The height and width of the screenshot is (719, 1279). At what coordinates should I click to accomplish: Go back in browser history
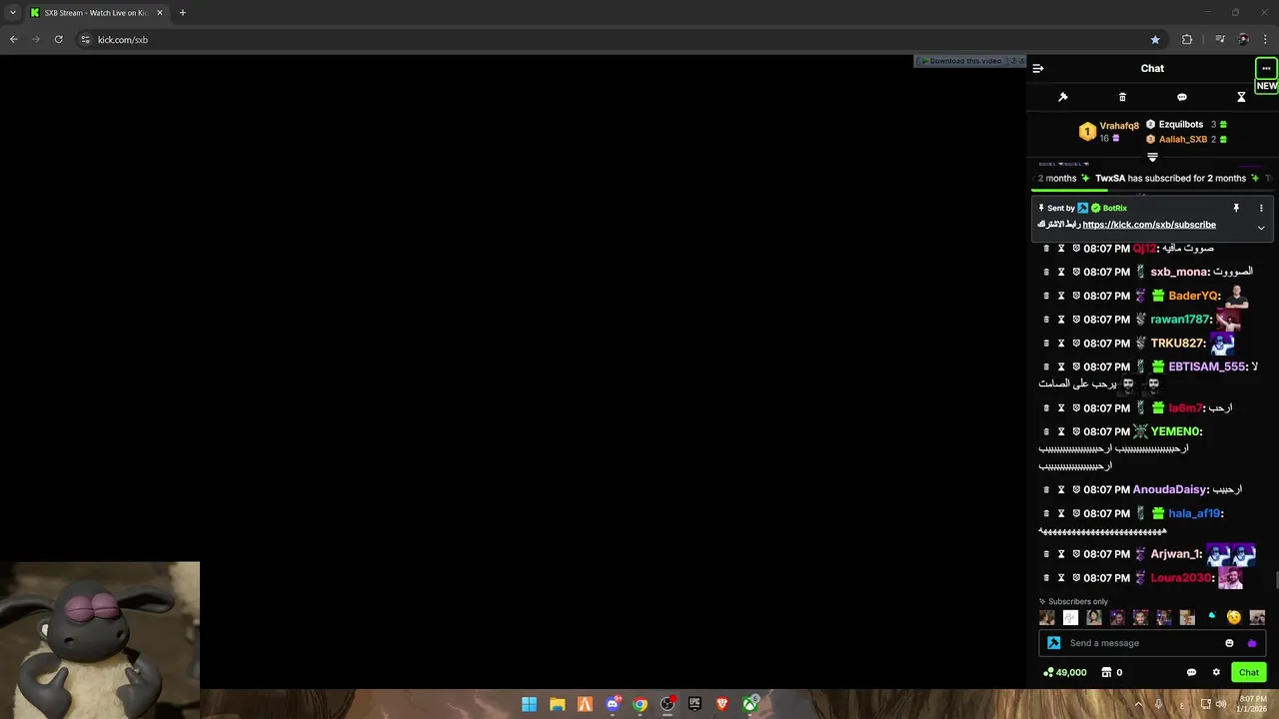13,40
